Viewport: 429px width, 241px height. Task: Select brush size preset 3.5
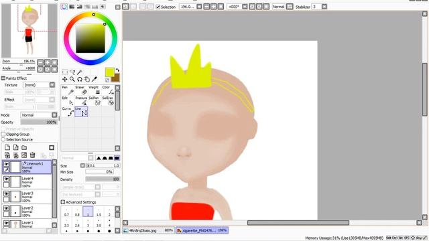click(99, 223)
